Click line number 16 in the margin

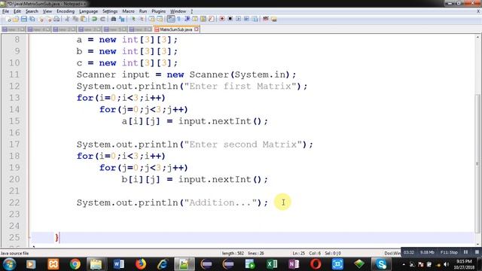pos(14,132)
